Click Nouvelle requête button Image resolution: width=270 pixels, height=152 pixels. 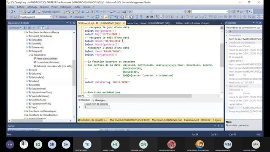coord(49,12)
